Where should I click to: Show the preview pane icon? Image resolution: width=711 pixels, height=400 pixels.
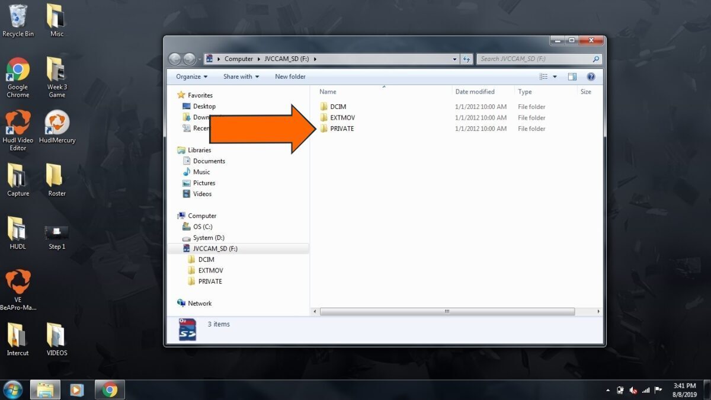pos(572,76)
